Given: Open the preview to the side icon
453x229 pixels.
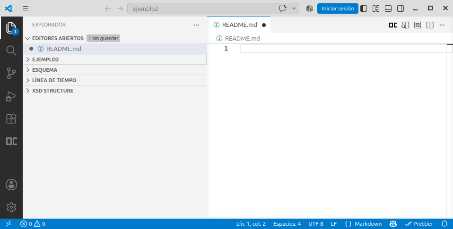Looking at the screenshot, I should [405, 25].
